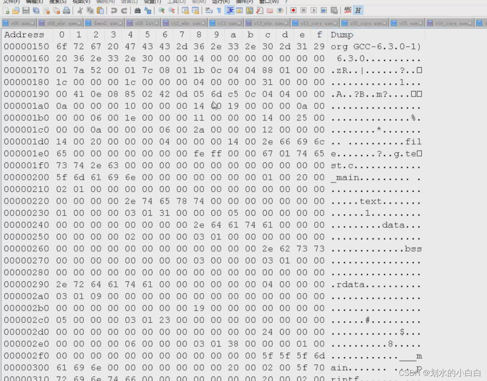The height and width of the screenshot is (381, 487).
Task: Zoom out with the magnifier minus icon
Action: 171,10
